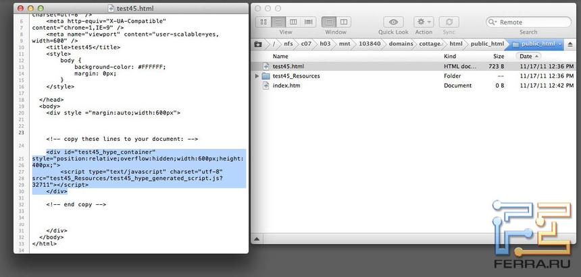The image size is (581, 277).
Task: Open the search magnifier scope dropdown
Action: [492, 22]
